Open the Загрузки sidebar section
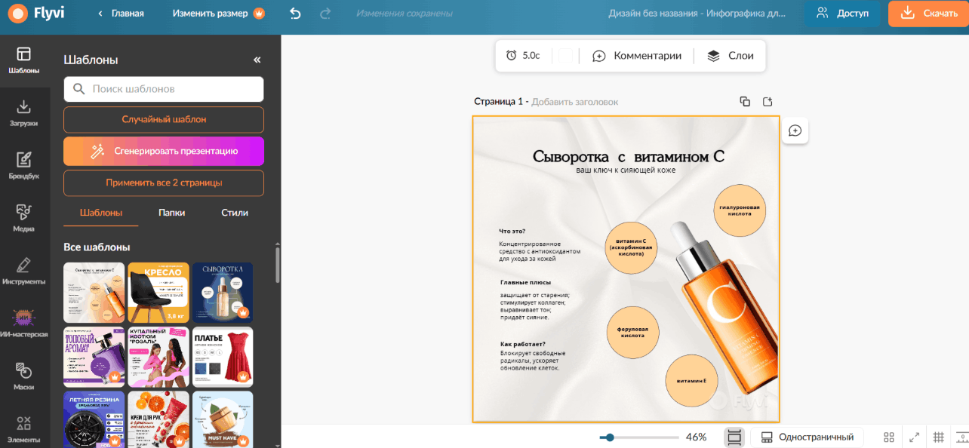The height and width of the screenshot is (448, 969). pos(24,114)
